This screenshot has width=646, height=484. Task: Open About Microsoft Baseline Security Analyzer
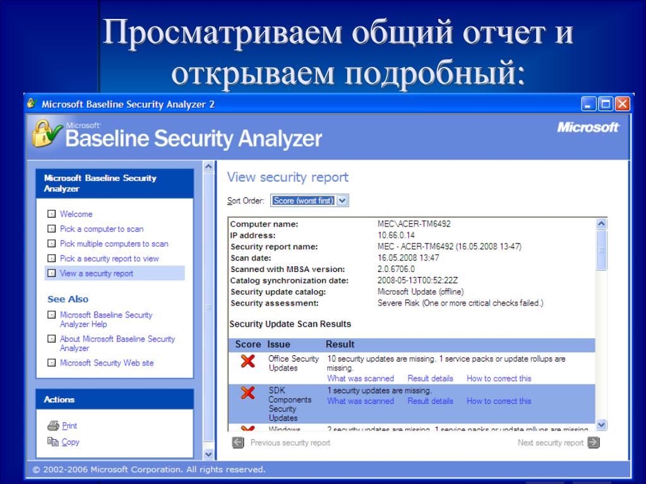pos(117,343)
